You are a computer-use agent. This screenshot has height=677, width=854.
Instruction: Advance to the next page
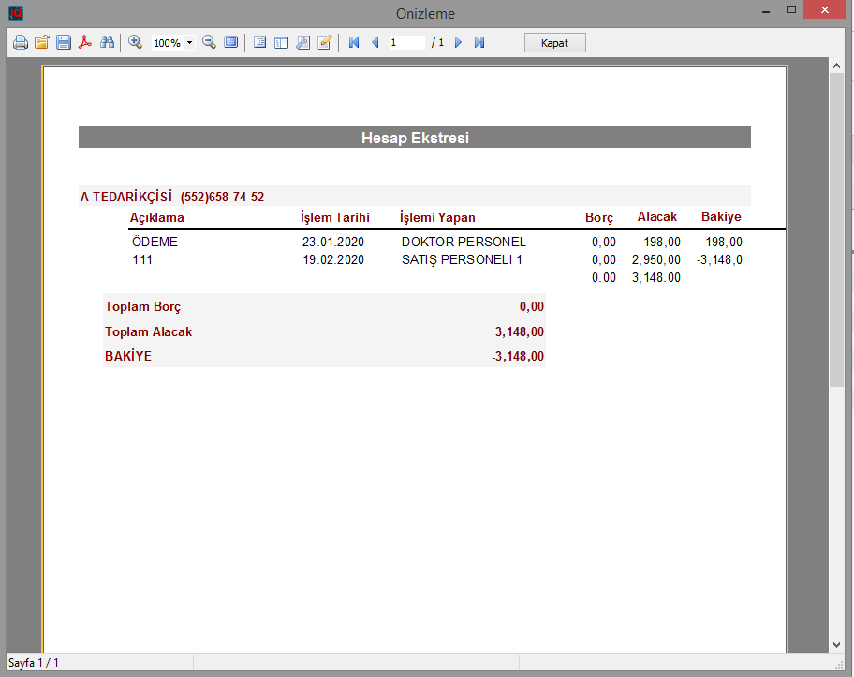458,42
